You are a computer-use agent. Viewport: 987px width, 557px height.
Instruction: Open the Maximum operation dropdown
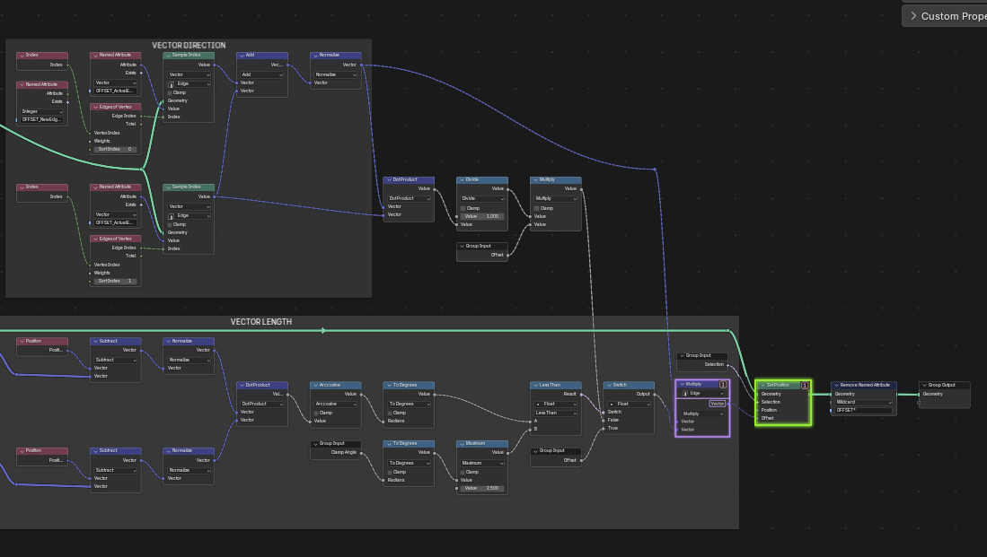point(482,463)
